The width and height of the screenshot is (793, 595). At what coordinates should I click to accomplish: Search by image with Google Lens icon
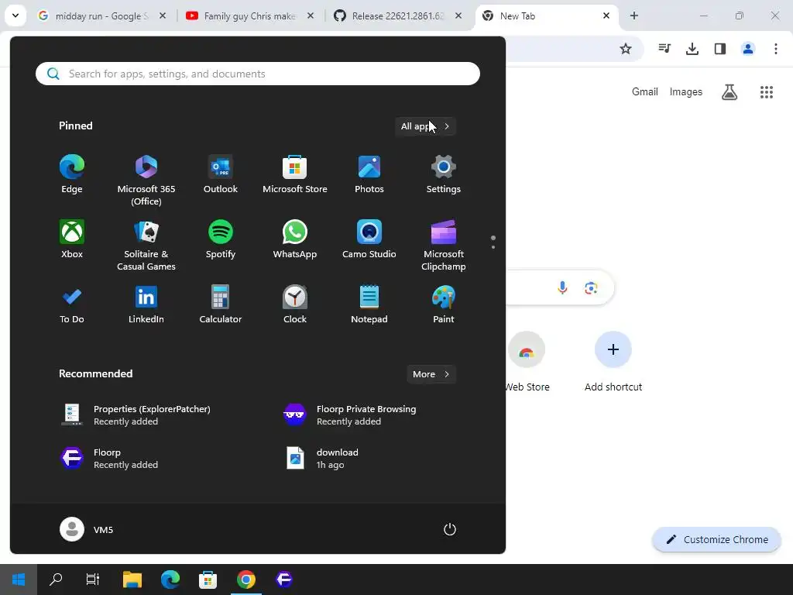(x=591, y=288)
